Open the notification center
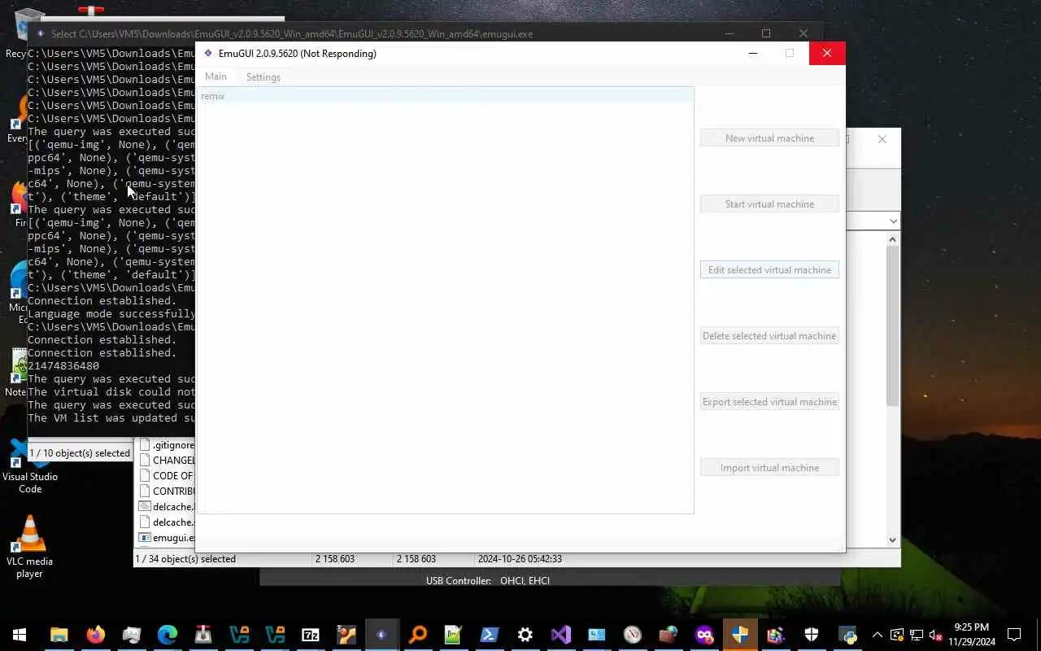This screenshot has width=1041, height=651. click(x=1014, y=635)
